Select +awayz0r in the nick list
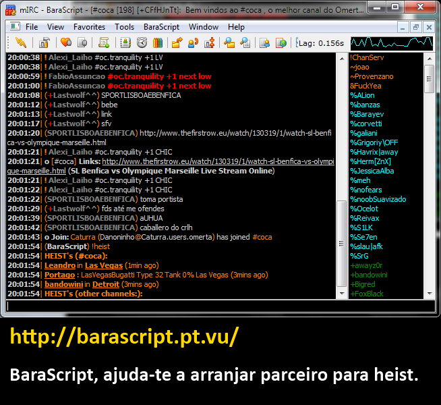 click(x=366, y=265)
